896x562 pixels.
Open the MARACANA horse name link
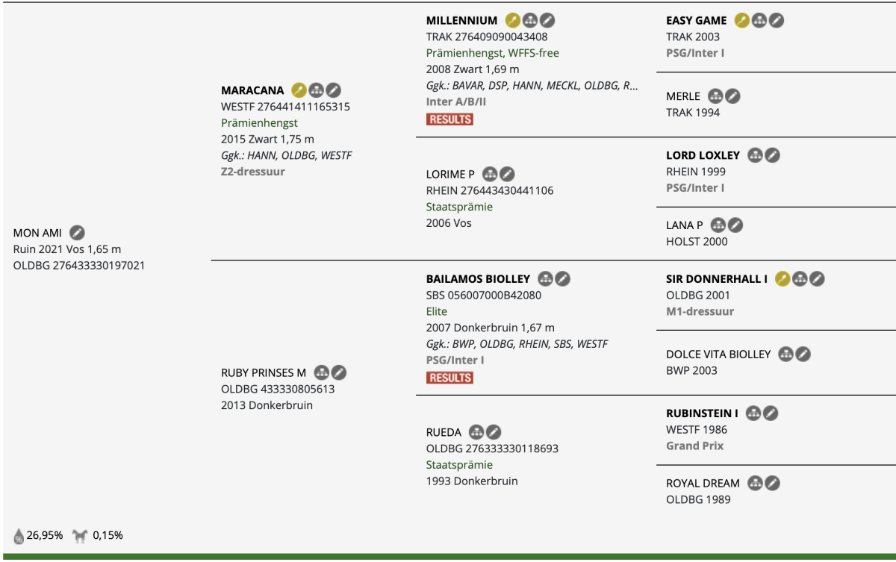pos(252,90)
